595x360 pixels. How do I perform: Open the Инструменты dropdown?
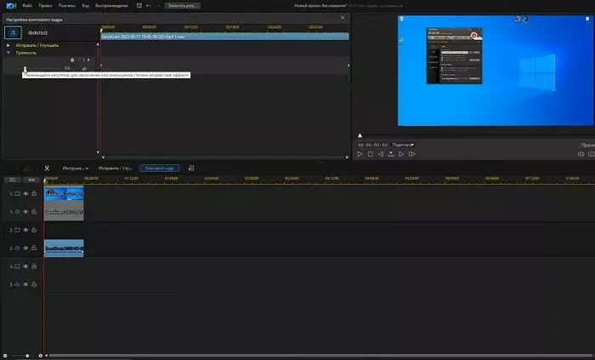pos(75,168)
